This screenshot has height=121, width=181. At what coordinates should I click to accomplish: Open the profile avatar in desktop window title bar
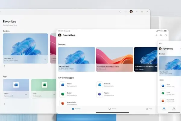(131, 11)
